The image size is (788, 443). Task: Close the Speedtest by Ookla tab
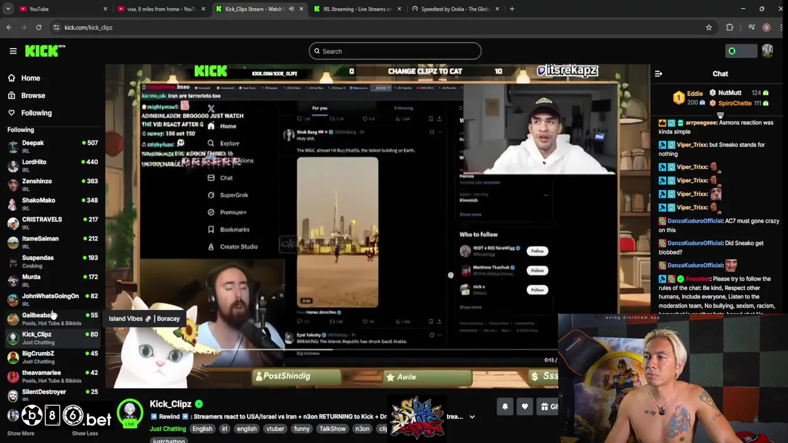(x=497, y=9)
